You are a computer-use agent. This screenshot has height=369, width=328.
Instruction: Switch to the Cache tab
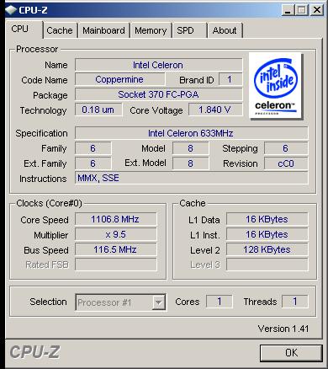pos(60,30)
